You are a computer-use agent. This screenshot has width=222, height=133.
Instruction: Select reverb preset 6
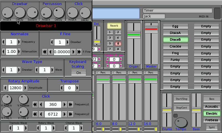118,44
